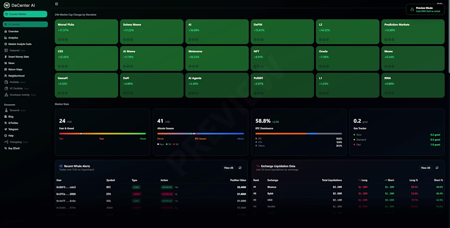
Task: Select the AI Meme card
Action: [151, 58]
